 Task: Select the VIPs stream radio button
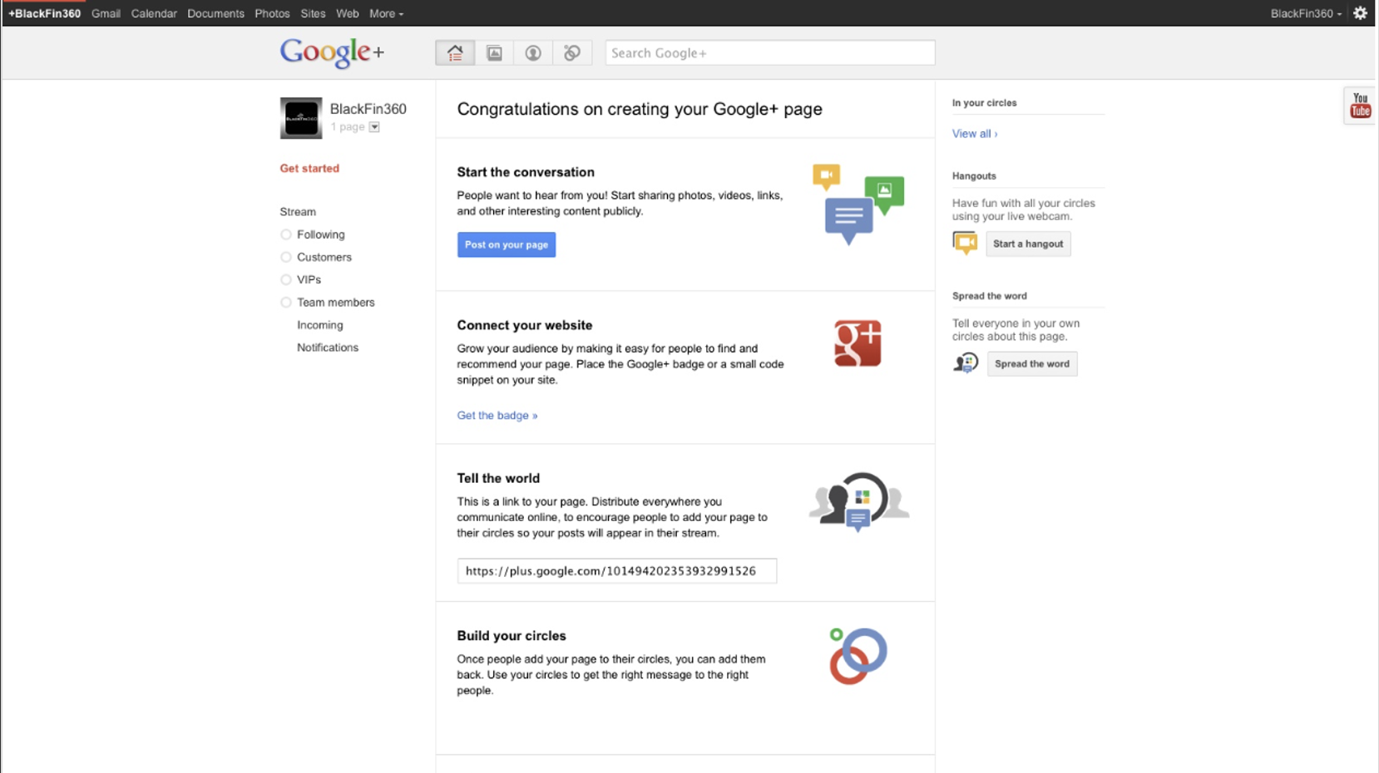point(286,280)
